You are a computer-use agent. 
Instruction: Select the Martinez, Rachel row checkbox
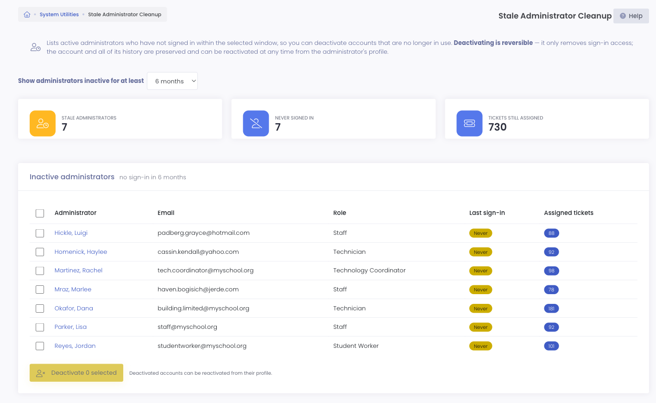click(x=40, y=271)
